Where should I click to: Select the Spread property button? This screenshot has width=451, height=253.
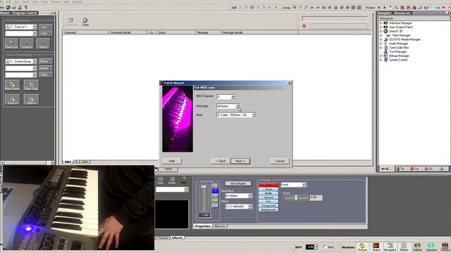click(268, 197)
